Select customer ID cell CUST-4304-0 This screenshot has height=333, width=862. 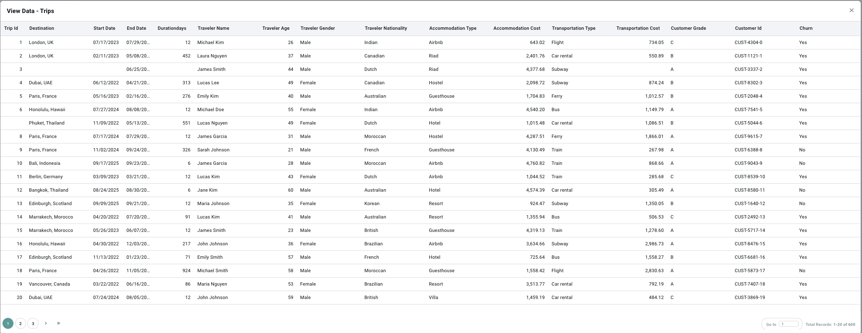(748, 42)
